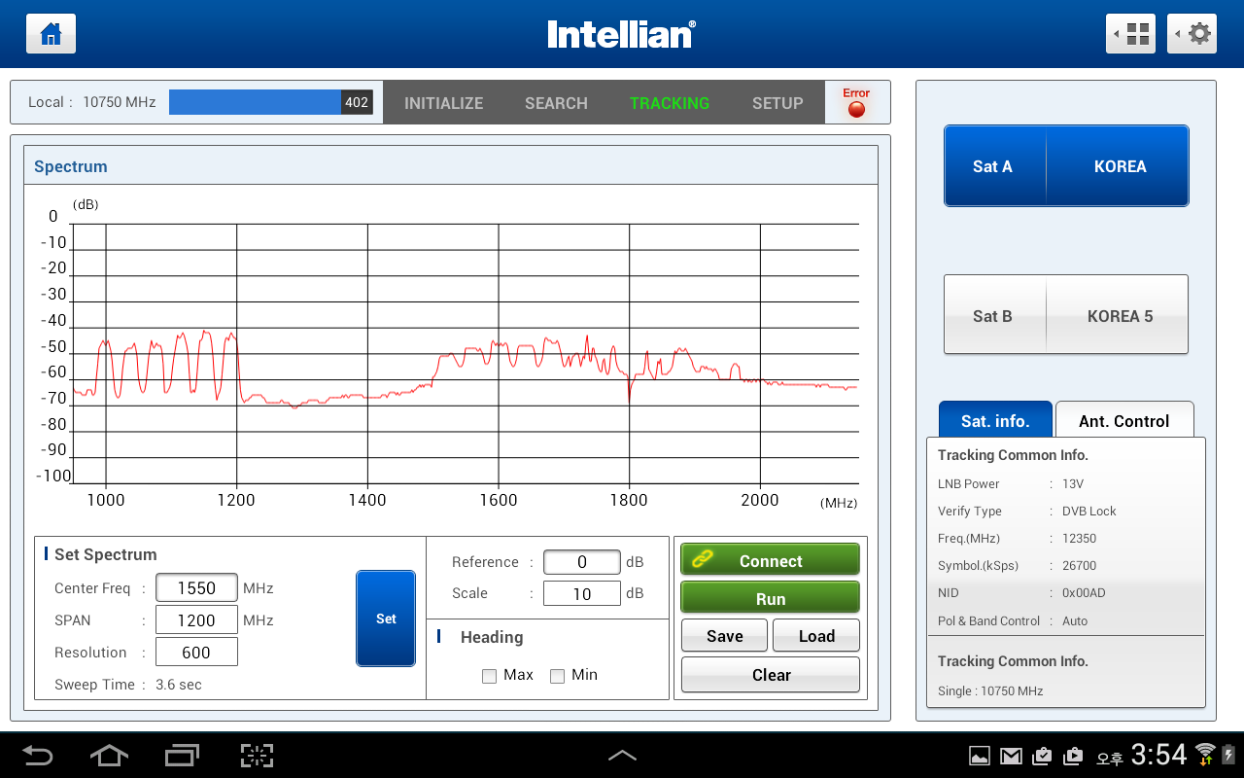This screenshot has width=1244, height=778.
Task: Click the red Error indicator light
Action: (x=856, y=109)
